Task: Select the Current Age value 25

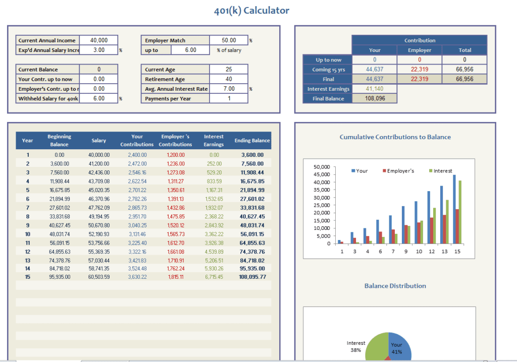Action: (229, 70)
